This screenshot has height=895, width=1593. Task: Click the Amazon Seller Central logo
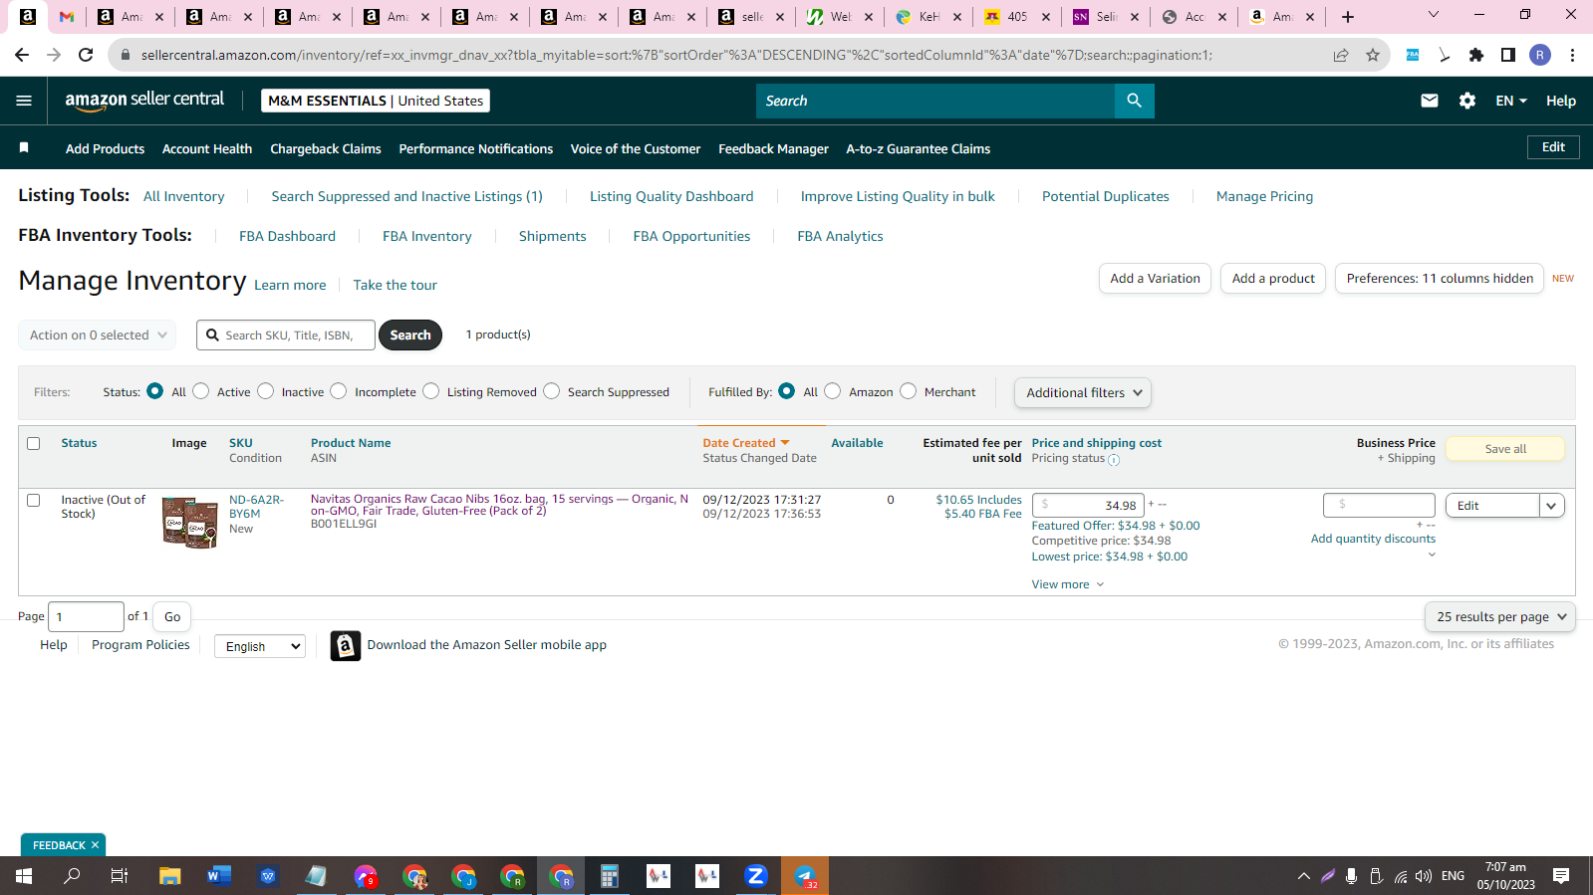[x=144, y=101]
